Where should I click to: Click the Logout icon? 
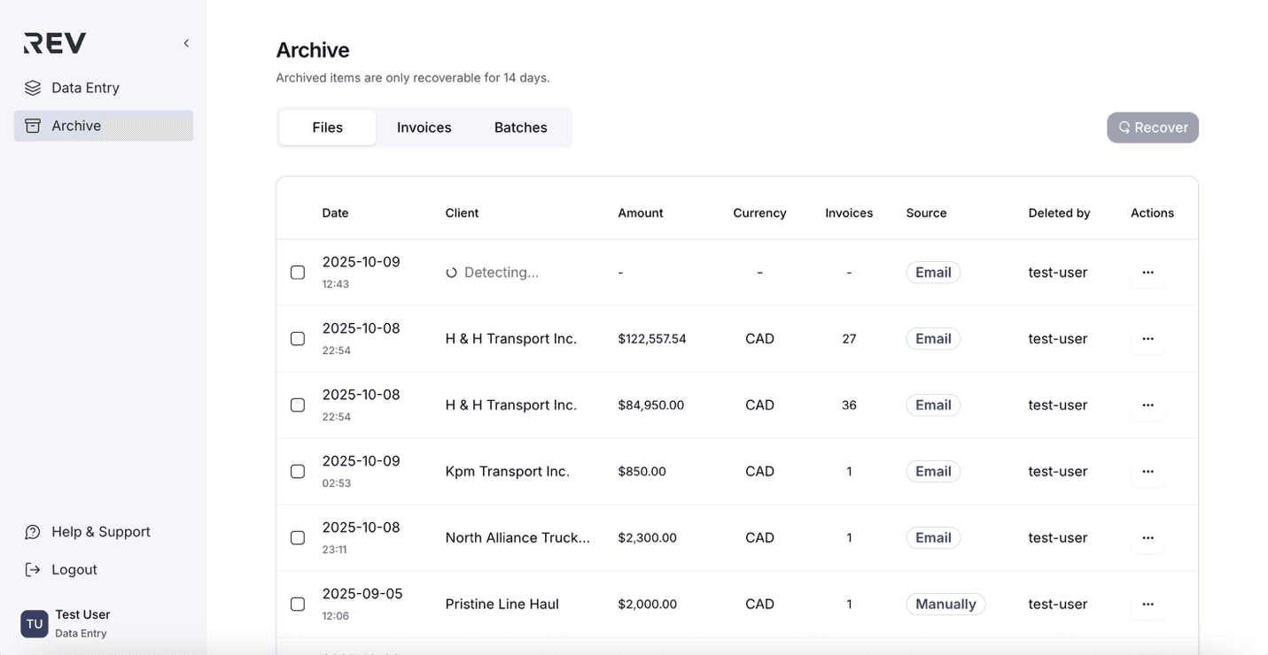(33, 570)
